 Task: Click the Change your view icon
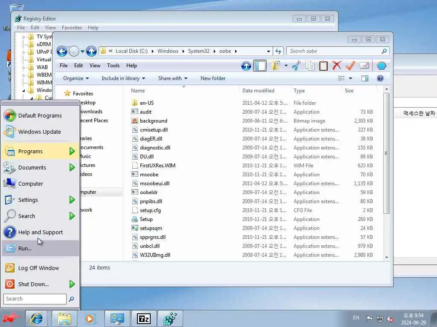[x=341, y=78]
